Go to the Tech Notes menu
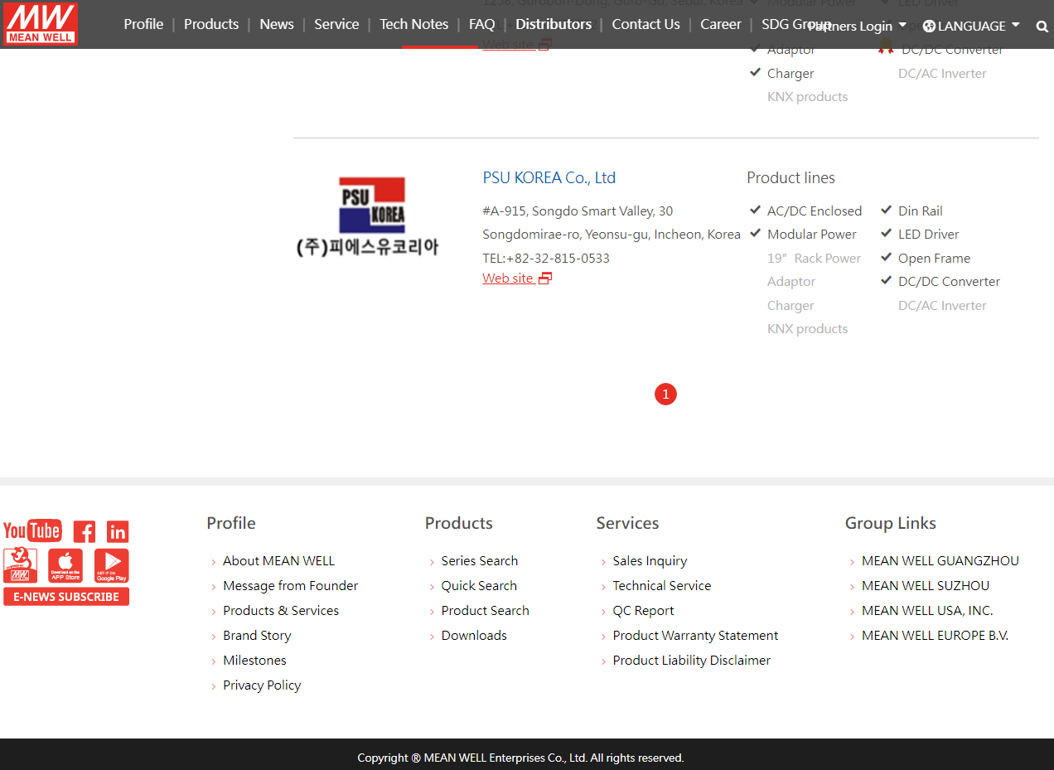The image size is (1054, 770). coord(413,24)
